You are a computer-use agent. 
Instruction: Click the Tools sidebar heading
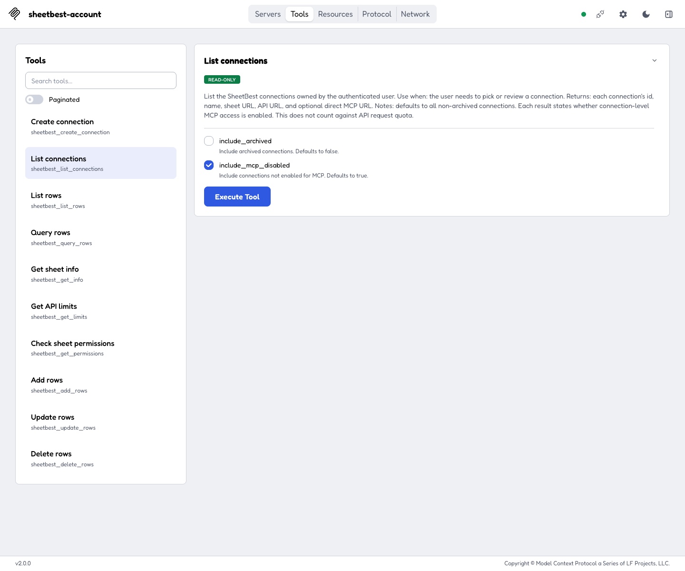coord(36,60)
